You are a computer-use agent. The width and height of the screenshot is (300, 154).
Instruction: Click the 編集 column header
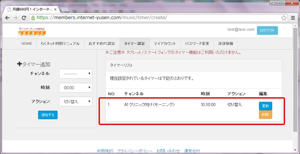point(263,94)
